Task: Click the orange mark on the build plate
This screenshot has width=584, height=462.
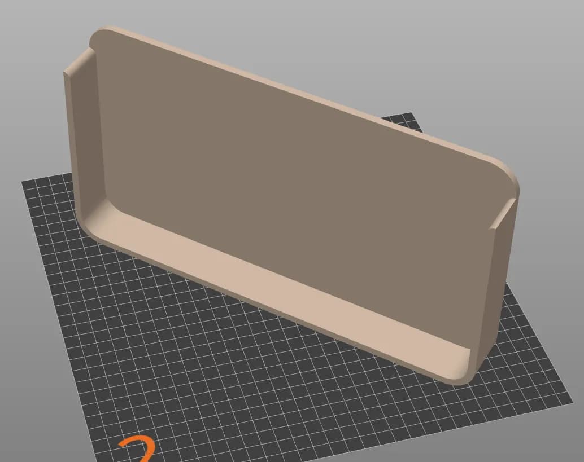Action: [x=137, y=448]
